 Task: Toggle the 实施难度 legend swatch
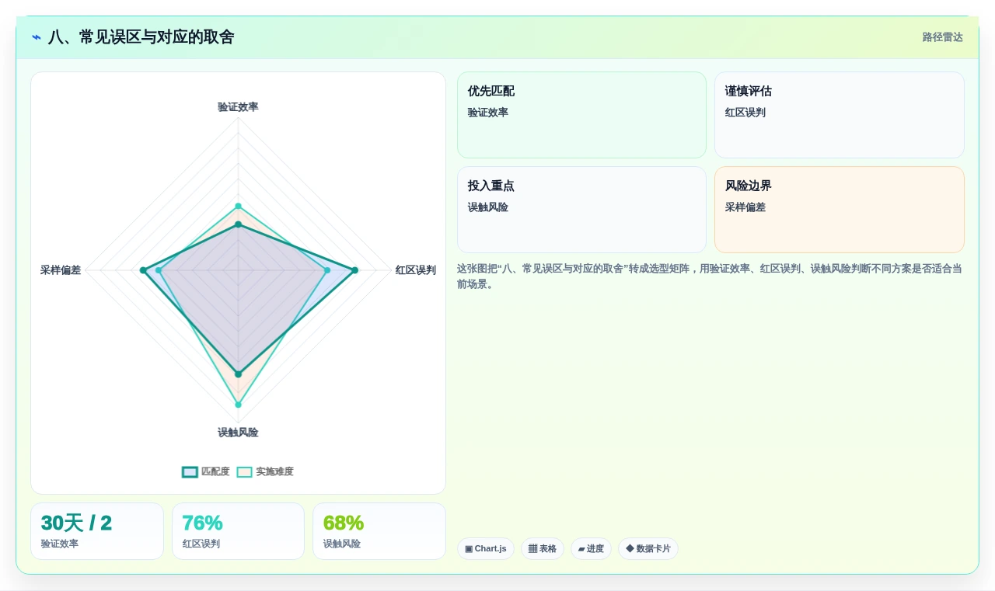[x=245, y=471]
